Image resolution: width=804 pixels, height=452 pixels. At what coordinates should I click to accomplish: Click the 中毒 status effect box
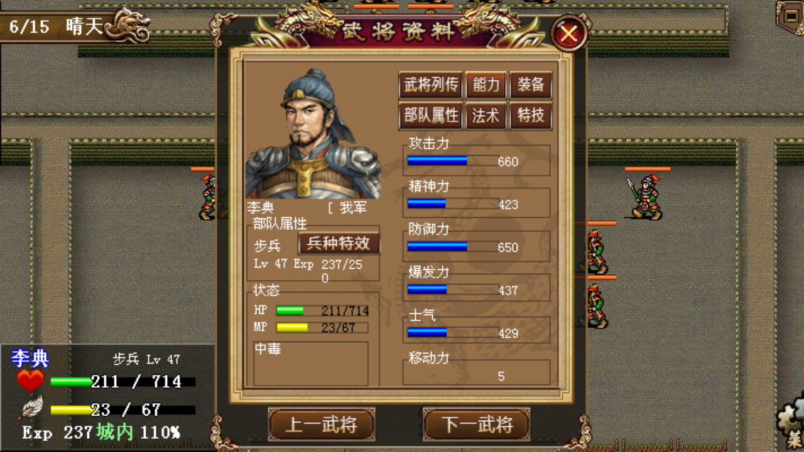coord(311,363)
